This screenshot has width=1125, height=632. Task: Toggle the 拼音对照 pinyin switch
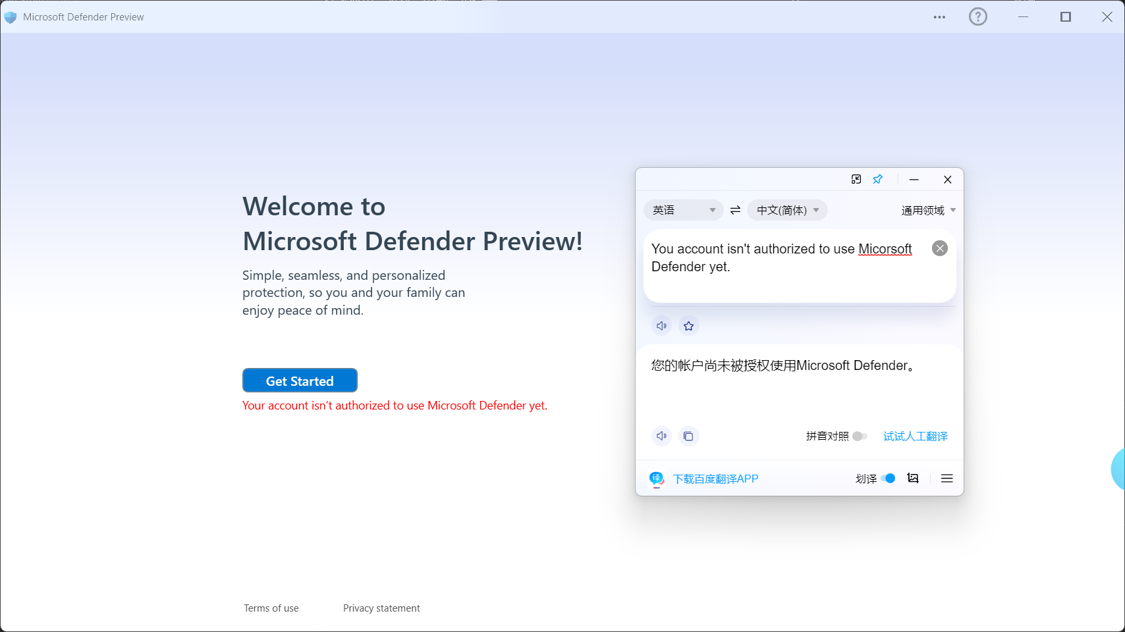[860, 436]
